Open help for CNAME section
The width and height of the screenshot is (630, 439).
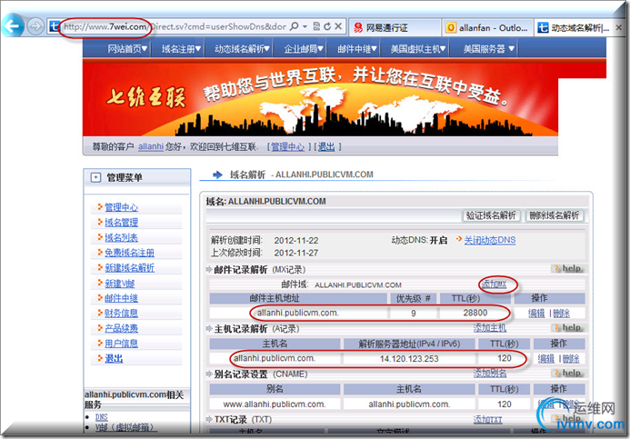(567, 374)
